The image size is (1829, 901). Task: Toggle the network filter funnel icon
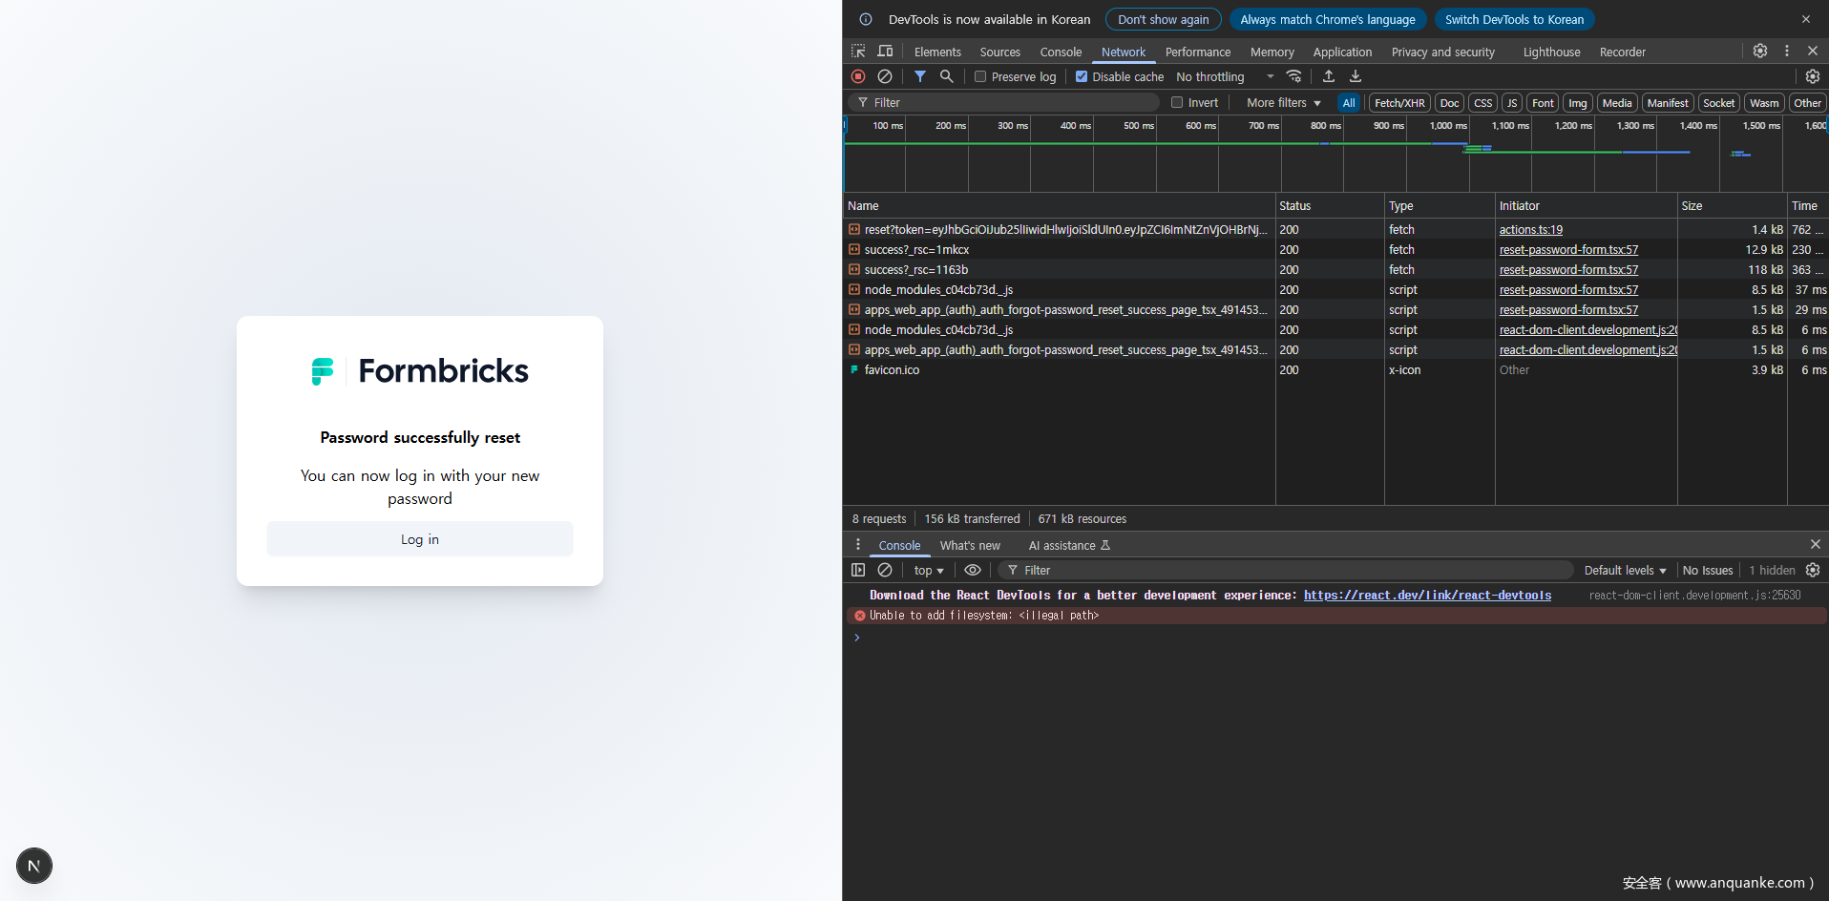[920, 76]
